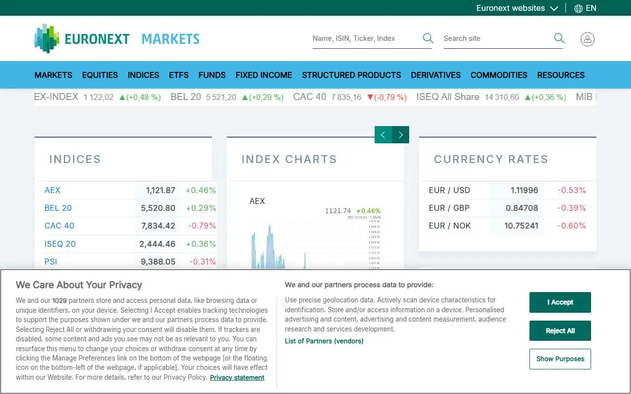Open the DERIVATIVES menu
Screen dimensions: 631x394
pos(436,75)
